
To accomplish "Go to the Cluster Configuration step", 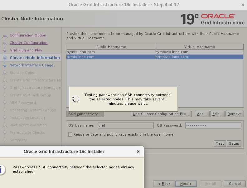I will (x=28, y=43).
